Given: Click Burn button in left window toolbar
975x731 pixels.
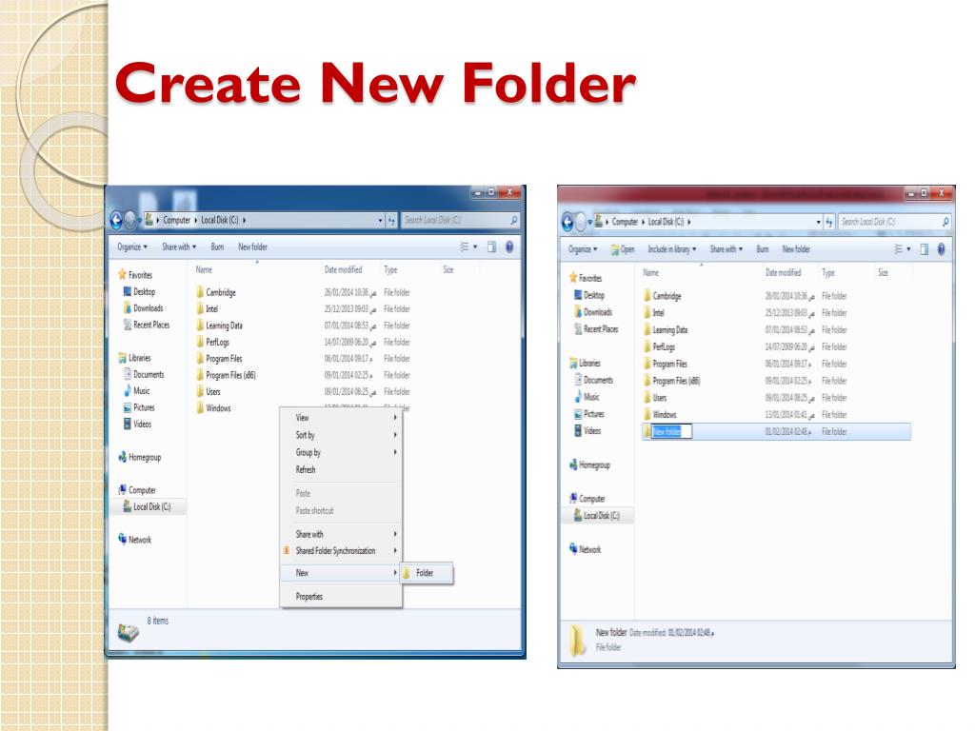Looking at the screenshot, I should 217,247.
